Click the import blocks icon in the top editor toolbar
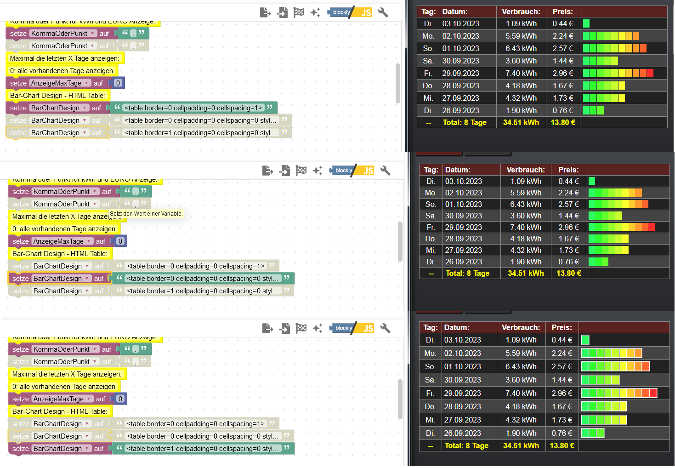This screenshot has height=468, width=675. 283,12
